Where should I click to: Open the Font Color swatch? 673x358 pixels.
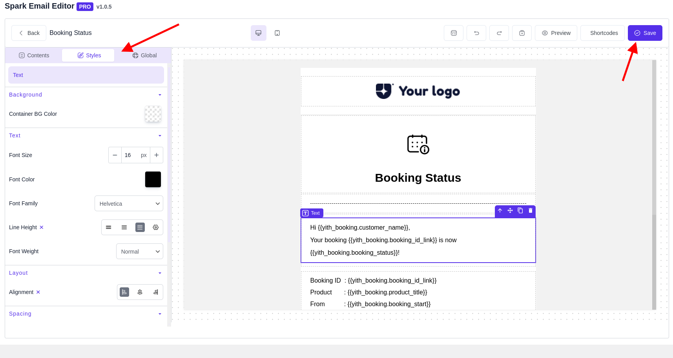point(153,179)
